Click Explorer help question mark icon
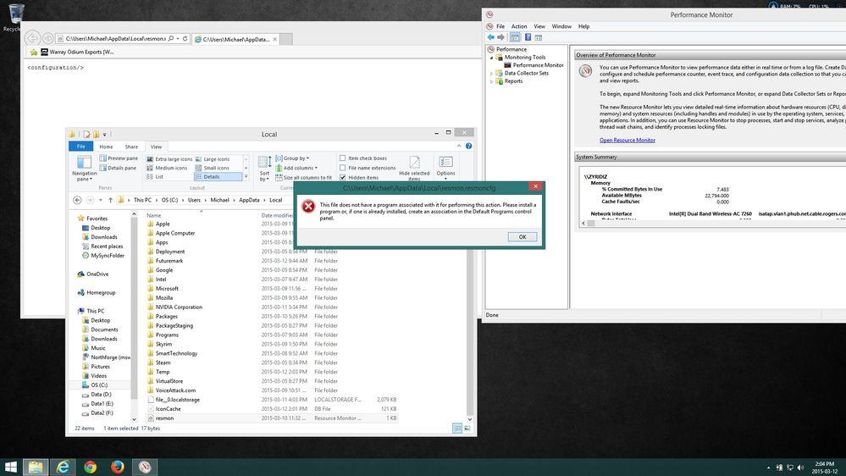846x476 pixels. [469, 147]
